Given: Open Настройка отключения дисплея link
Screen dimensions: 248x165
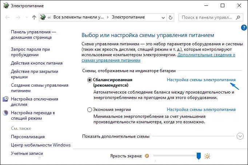Looking at the screenshot, I should click(35, 102).
